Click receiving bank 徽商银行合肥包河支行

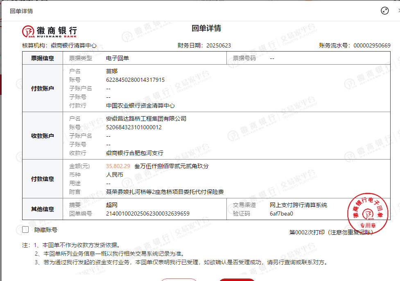point(134,153)
